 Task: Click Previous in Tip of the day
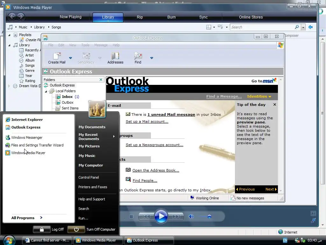pos(245,189)
